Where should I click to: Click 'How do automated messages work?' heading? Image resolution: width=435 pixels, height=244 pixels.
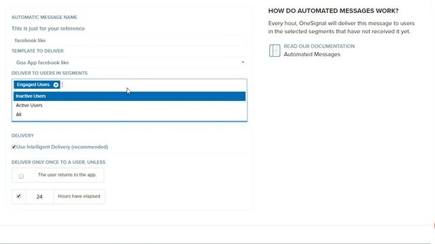coord(333,11)
